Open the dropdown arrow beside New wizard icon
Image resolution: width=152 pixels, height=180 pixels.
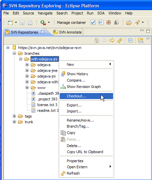[x=16, y=22]
